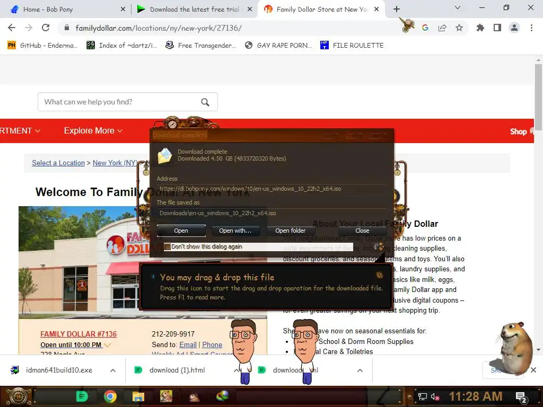Switch to Download the latest free trial tab

coord(194,10)
